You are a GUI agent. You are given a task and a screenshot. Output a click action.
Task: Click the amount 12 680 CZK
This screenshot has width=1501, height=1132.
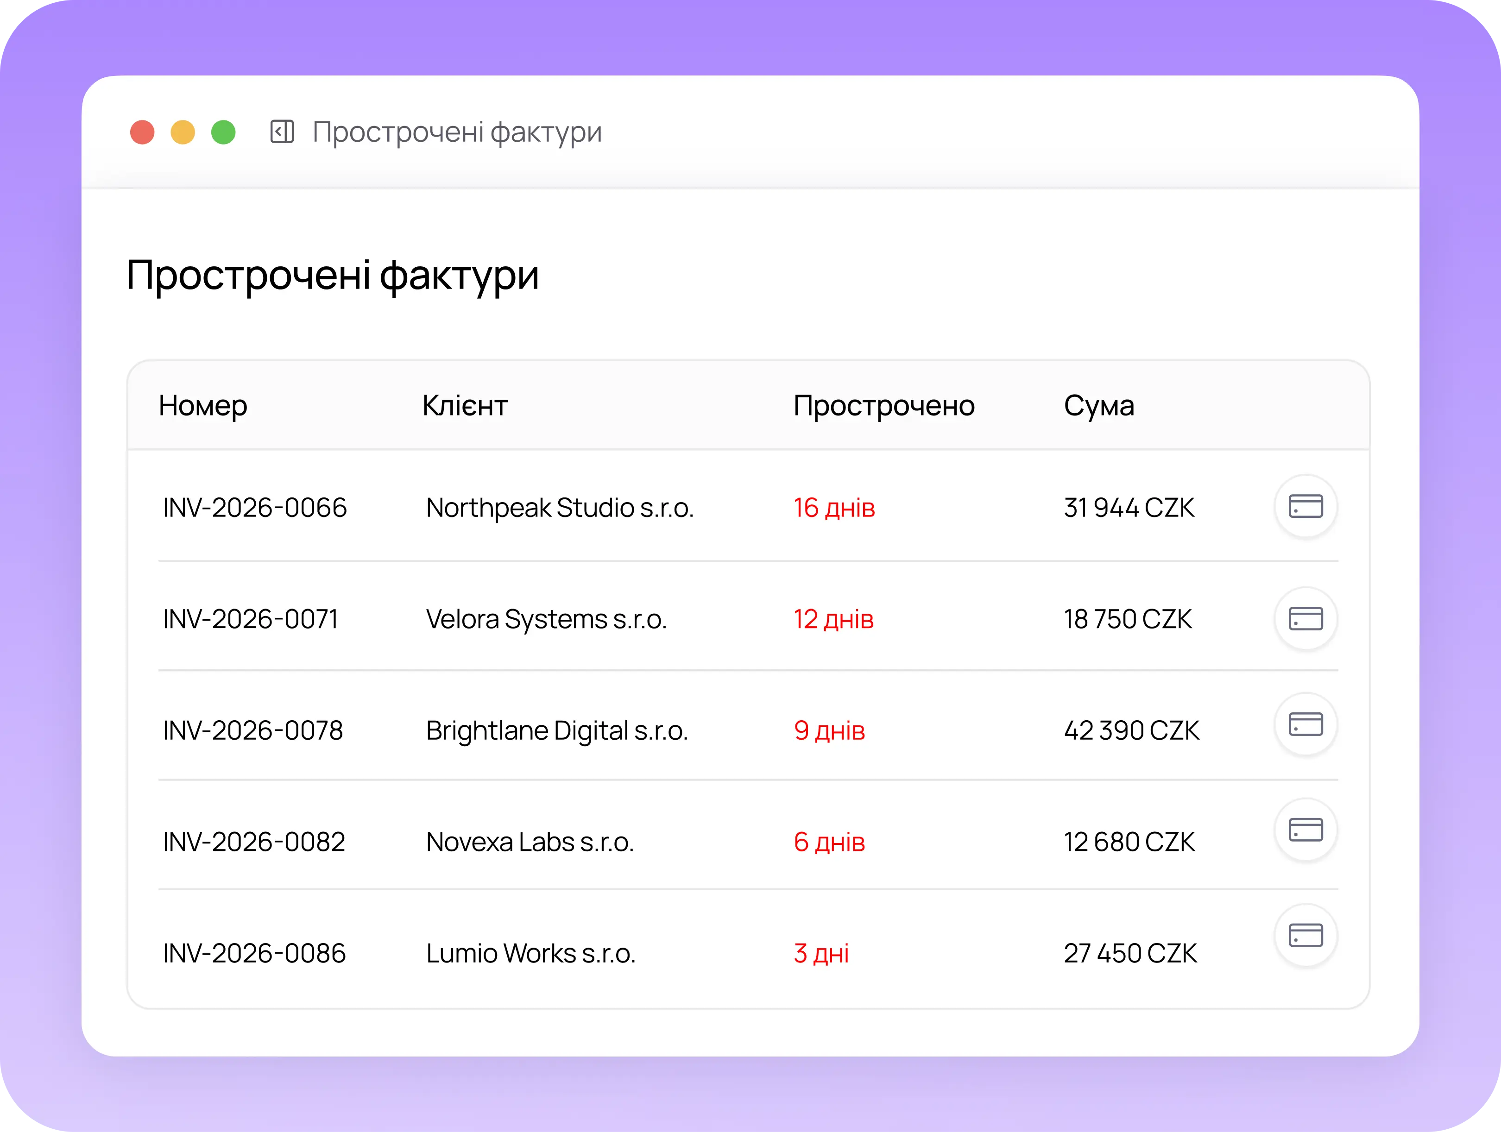(x=1129, y=842)
